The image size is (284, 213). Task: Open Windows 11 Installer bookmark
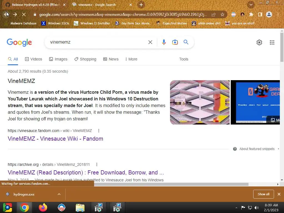92,23
